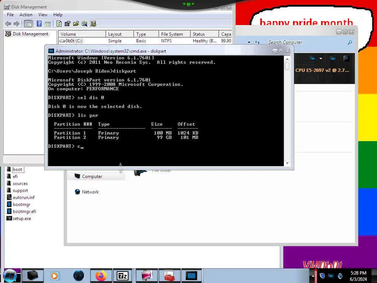The width and height of the screenshot is (377, 283).
Task: Select the setup.exe file
Action: (19, 218)
